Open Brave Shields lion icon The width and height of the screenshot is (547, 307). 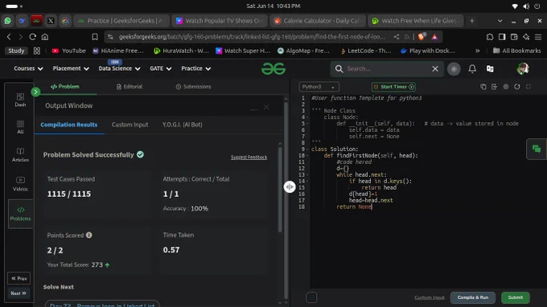pos(422,37)
